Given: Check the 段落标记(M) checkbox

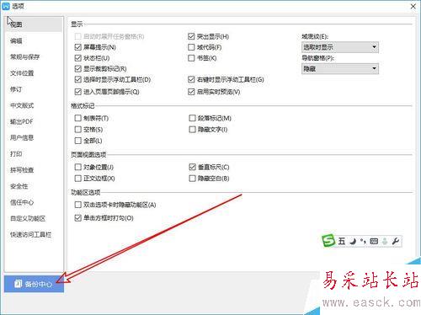Looking at the screenshot, I should click(x=192, y=118).
